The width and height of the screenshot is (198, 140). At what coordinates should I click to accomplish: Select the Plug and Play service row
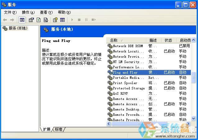point(125,72)
